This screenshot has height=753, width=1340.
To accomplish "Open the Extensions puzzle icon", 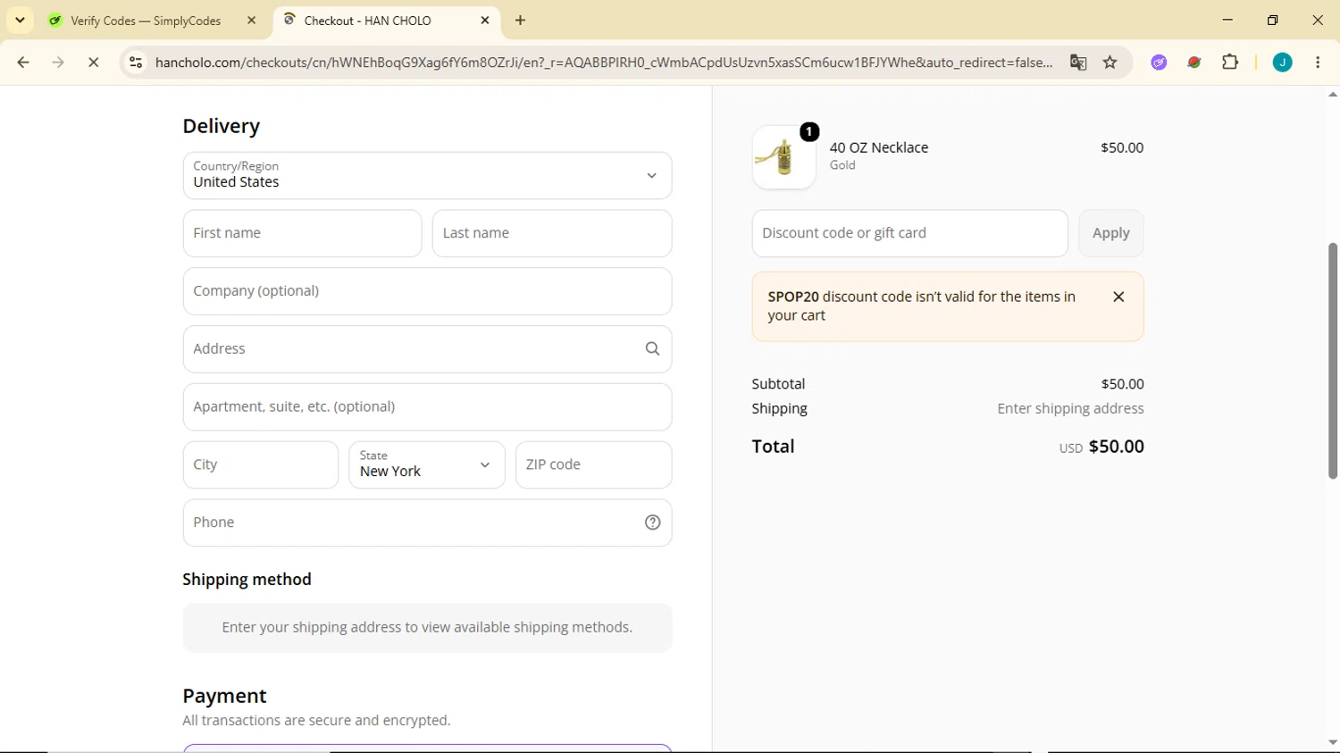I will tap(1230, 63).
